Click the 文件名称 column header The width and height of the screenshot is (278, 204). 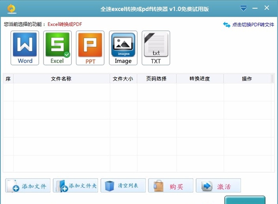click(x=62, y=79)
